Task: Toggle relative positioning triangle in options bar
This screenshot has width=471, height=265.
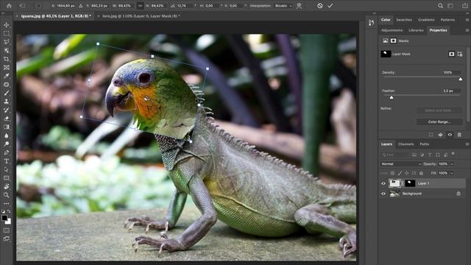Action: 81,6
